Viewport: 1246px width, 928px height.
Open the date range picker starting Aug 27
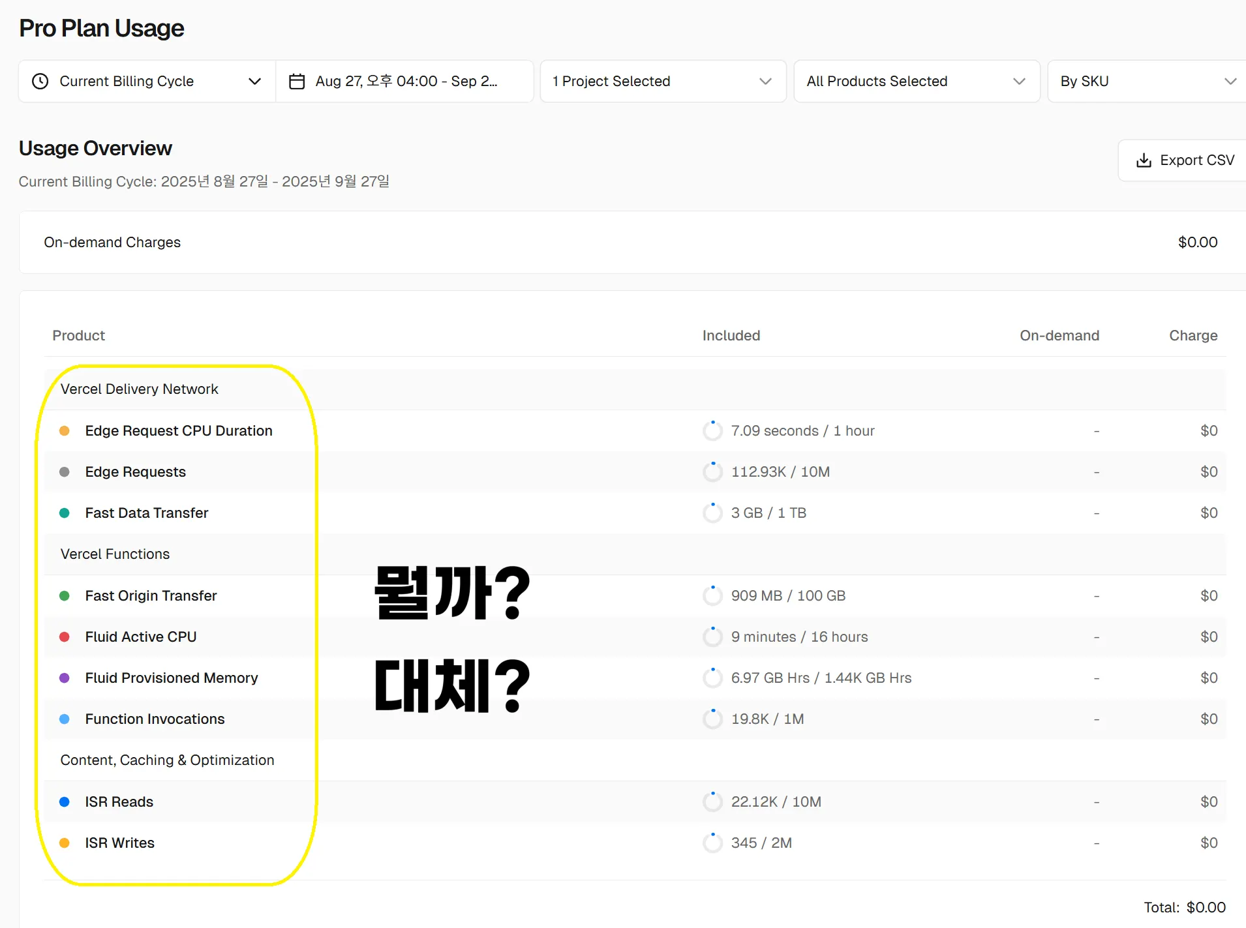(x=404, y=82)
